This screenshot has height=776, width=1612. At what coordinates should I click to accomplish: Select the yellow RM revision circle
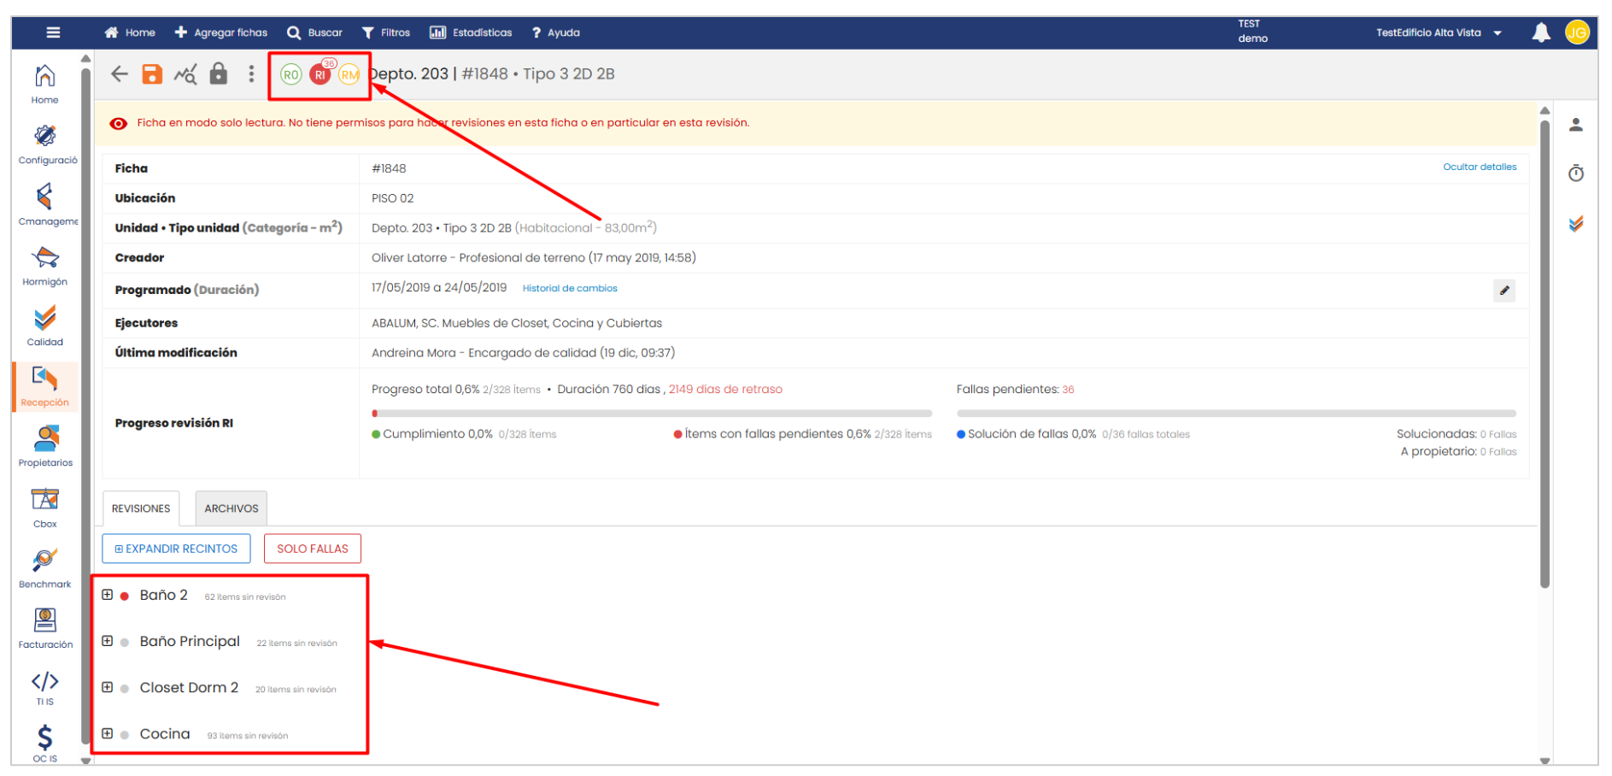(349, 75)
